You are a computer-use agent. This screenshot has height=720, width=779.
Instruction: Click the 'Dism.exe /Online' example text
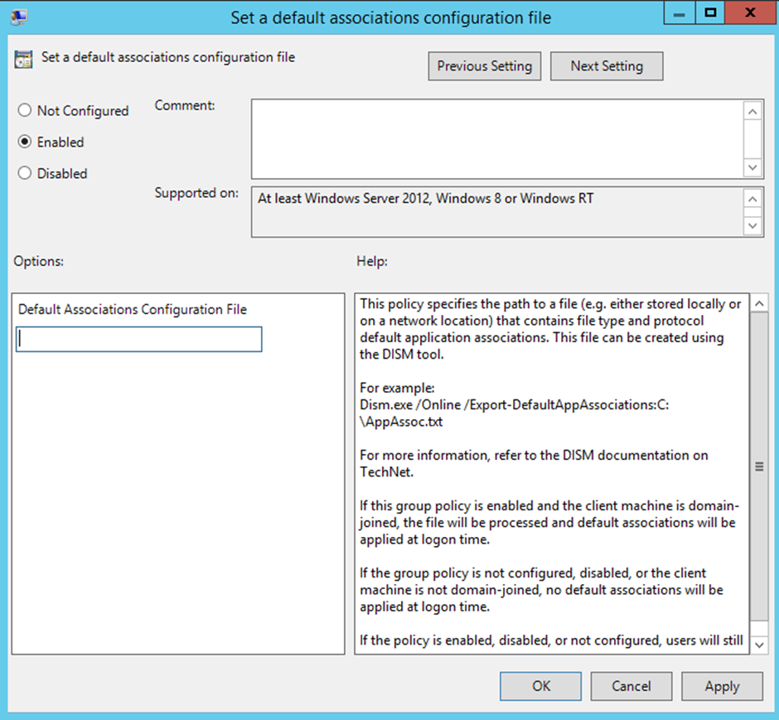pyautogui.click(x=514, y=413)
